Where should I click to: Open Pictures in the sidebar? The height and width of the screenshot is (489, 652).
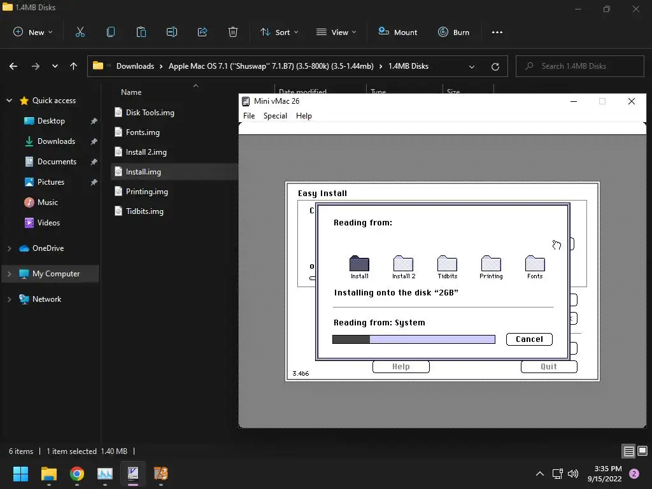tap(51, 182)
